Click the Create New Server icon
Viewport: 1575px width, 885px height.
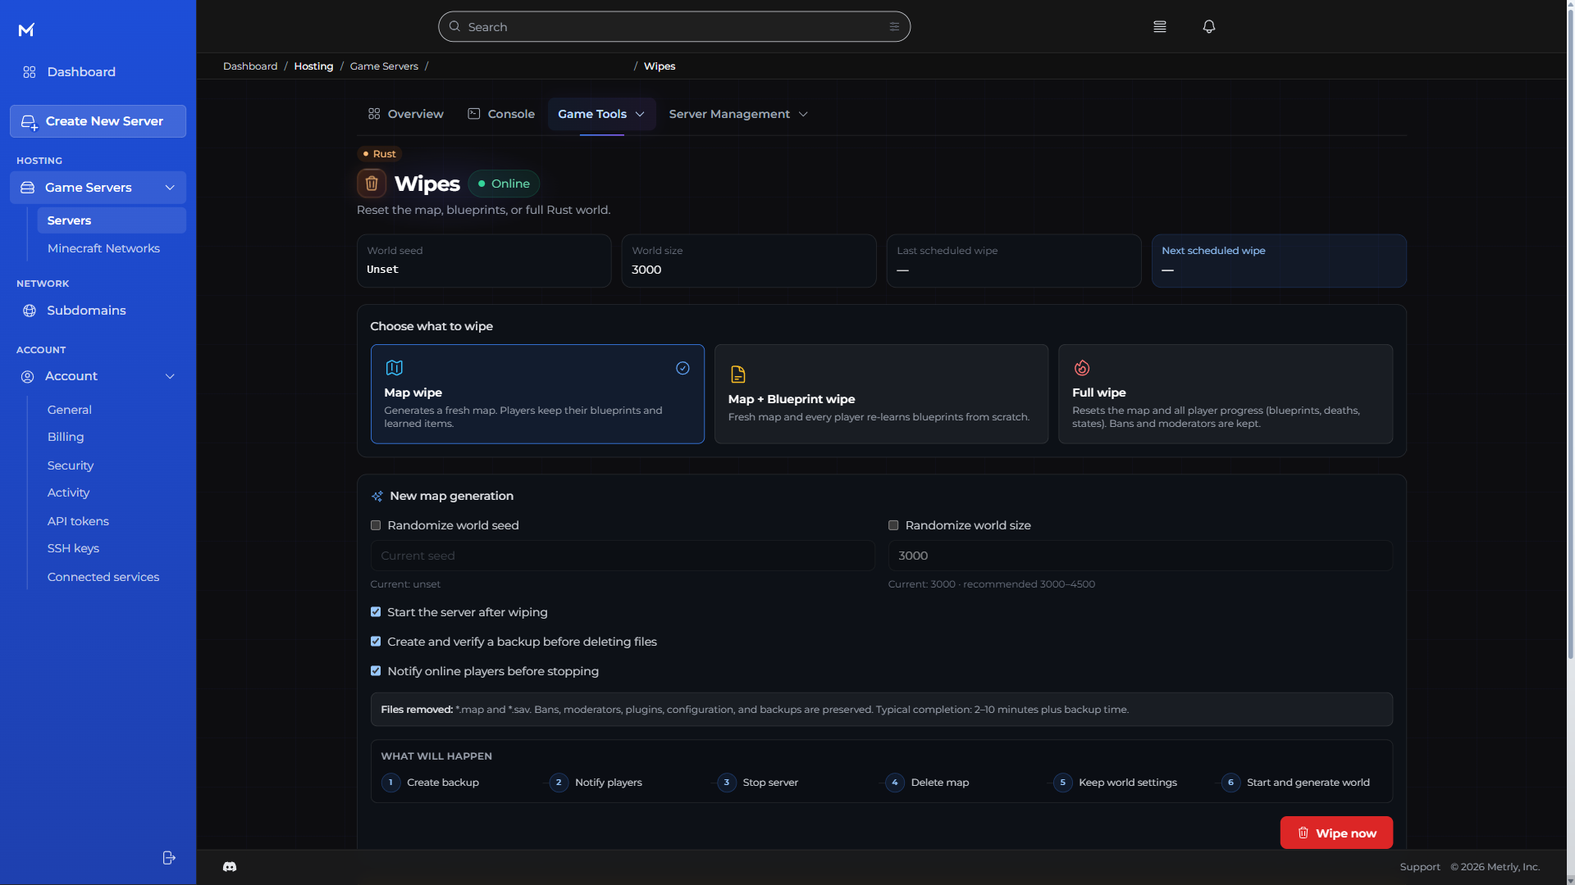coord(29,122)
